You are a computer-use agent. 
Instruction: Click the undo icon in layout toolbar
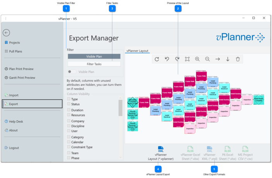point(167,59)
